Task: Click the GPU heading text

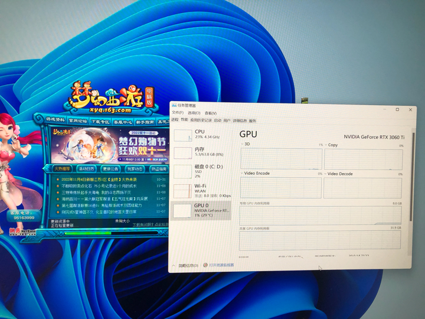Action: pyautogui.click(x=249, y=134)
